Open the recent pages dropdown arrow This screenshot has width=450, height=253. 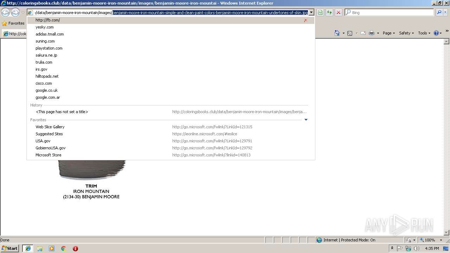pos(23,13)
